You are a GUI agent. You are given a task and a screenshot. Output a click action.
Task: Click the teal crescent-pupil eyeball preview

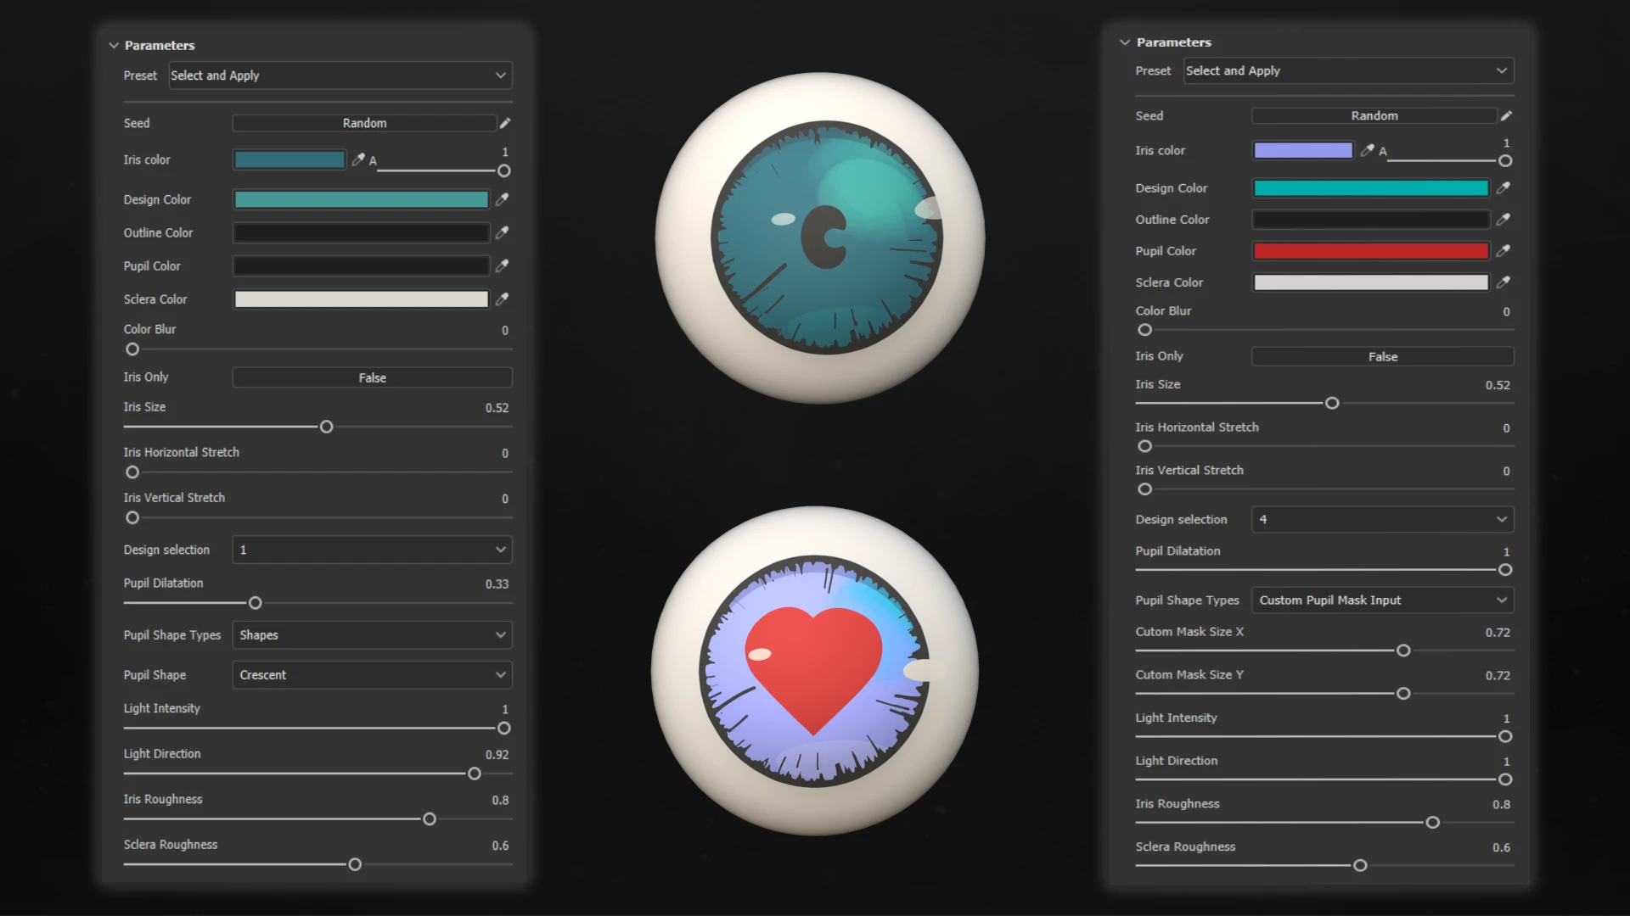coord(820,237)
